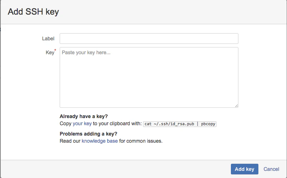Click the 'Key' field caption
This screenshot has width=287, height=178.
point(50,53)
